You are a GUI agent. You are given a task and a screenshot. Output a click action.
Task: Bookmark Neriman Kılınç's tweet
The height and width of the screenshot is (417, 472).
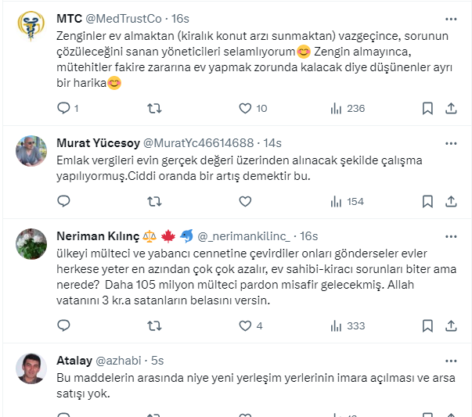click(427, 325)
